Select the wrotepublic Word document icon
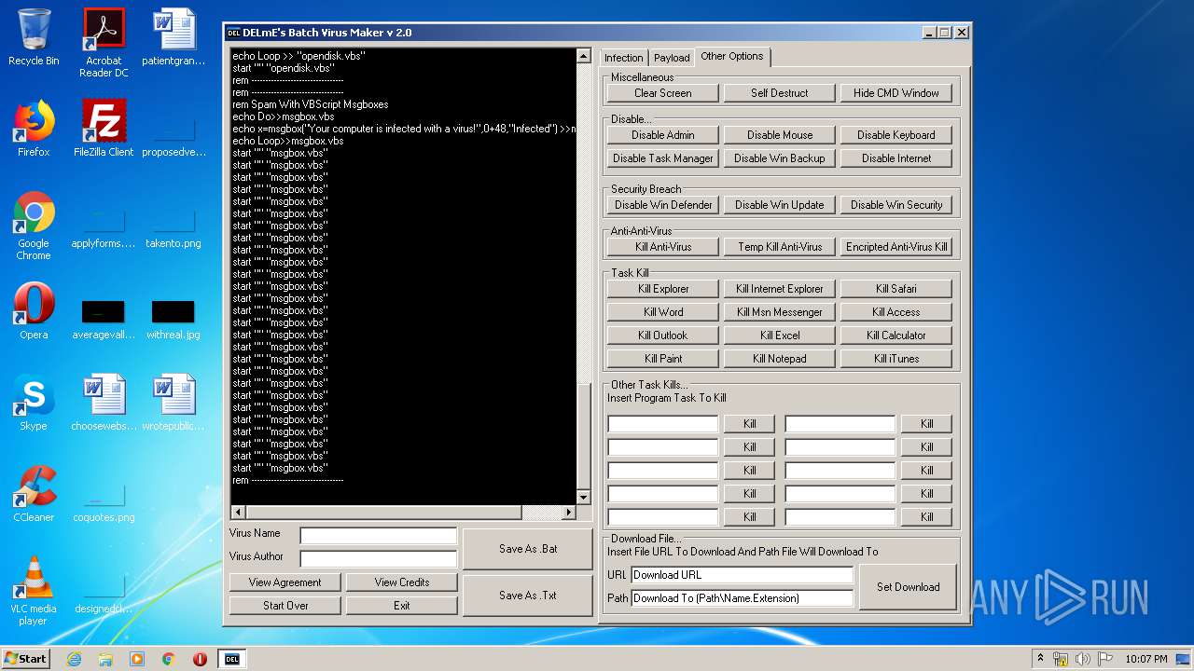This screenshot has height=671, width=1194. (x=174, y=403)
